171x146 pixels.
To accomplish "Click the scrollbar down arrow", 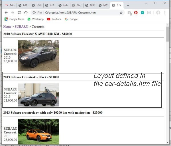I will pos(168,143).
